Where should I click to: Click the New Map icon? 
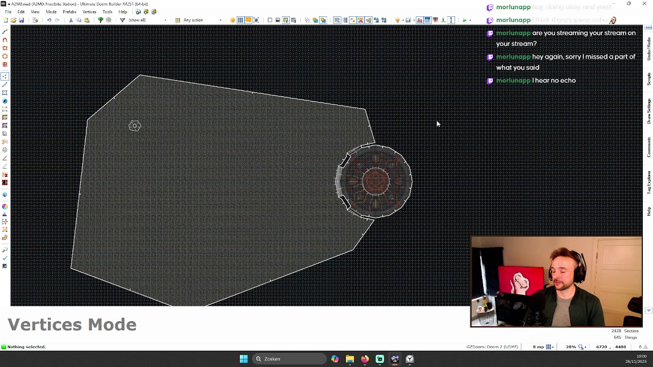tap(6, 20)
